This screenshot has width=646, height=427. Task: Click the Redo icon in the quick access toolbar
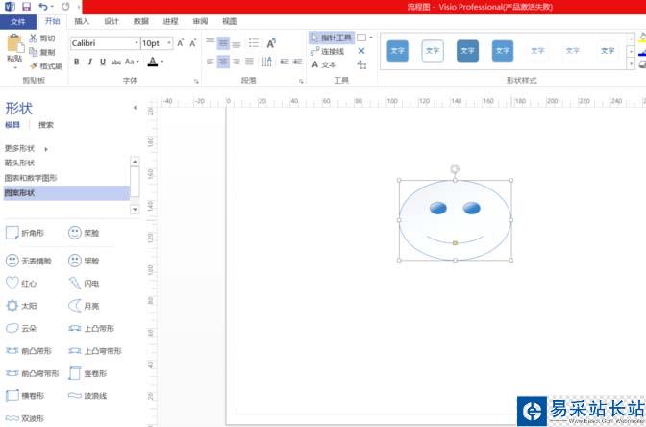[x=65, y=6]
